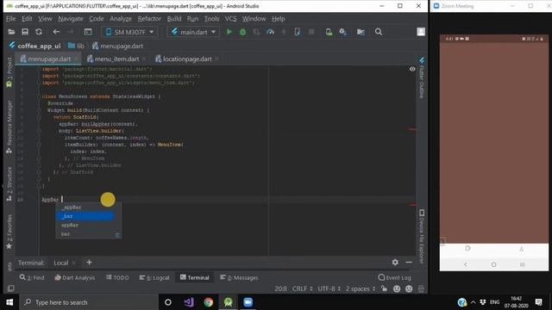The image size is (552, 310).
Task: Click the Save All toolbar icon
Action: 25,32
